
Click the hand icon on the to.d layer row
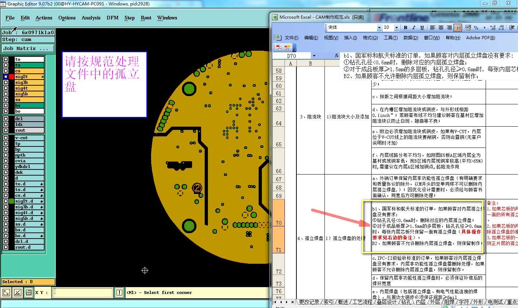click(42, 184)
